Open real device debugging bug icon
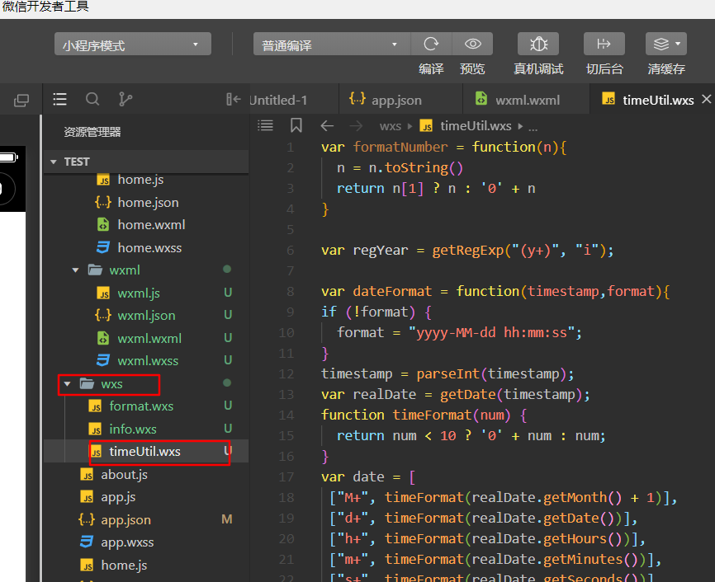Viewport: 715px width, 582px height. 538,44
